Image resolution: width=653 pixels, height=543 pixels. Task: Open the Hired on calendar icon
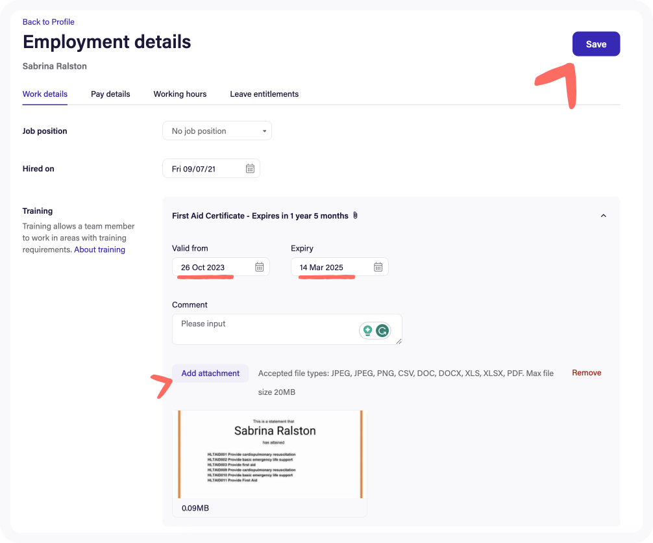(x=250, y=168)
